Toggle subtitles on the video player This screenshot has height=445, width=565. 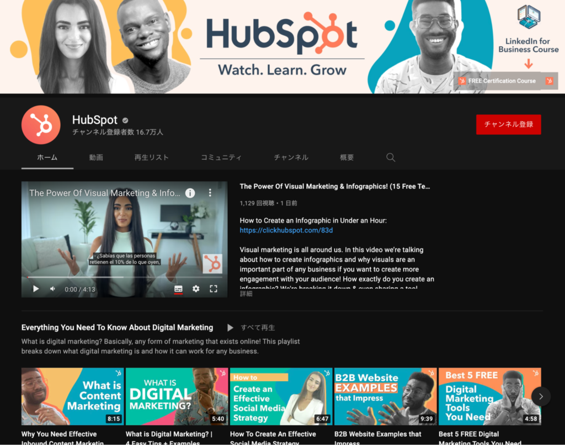tap(178, 289)
